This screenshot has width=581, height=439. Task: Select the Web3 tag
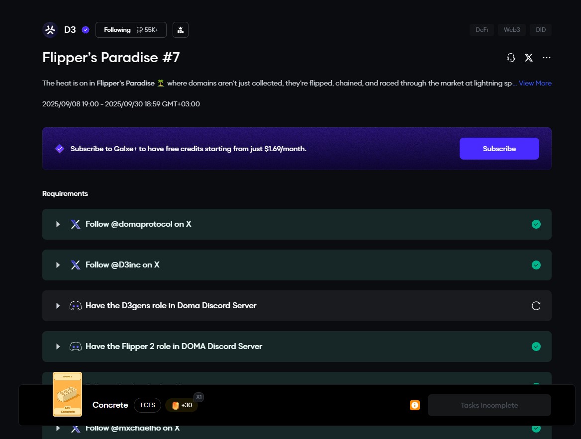pyautogui.click(x=511, y=30)
